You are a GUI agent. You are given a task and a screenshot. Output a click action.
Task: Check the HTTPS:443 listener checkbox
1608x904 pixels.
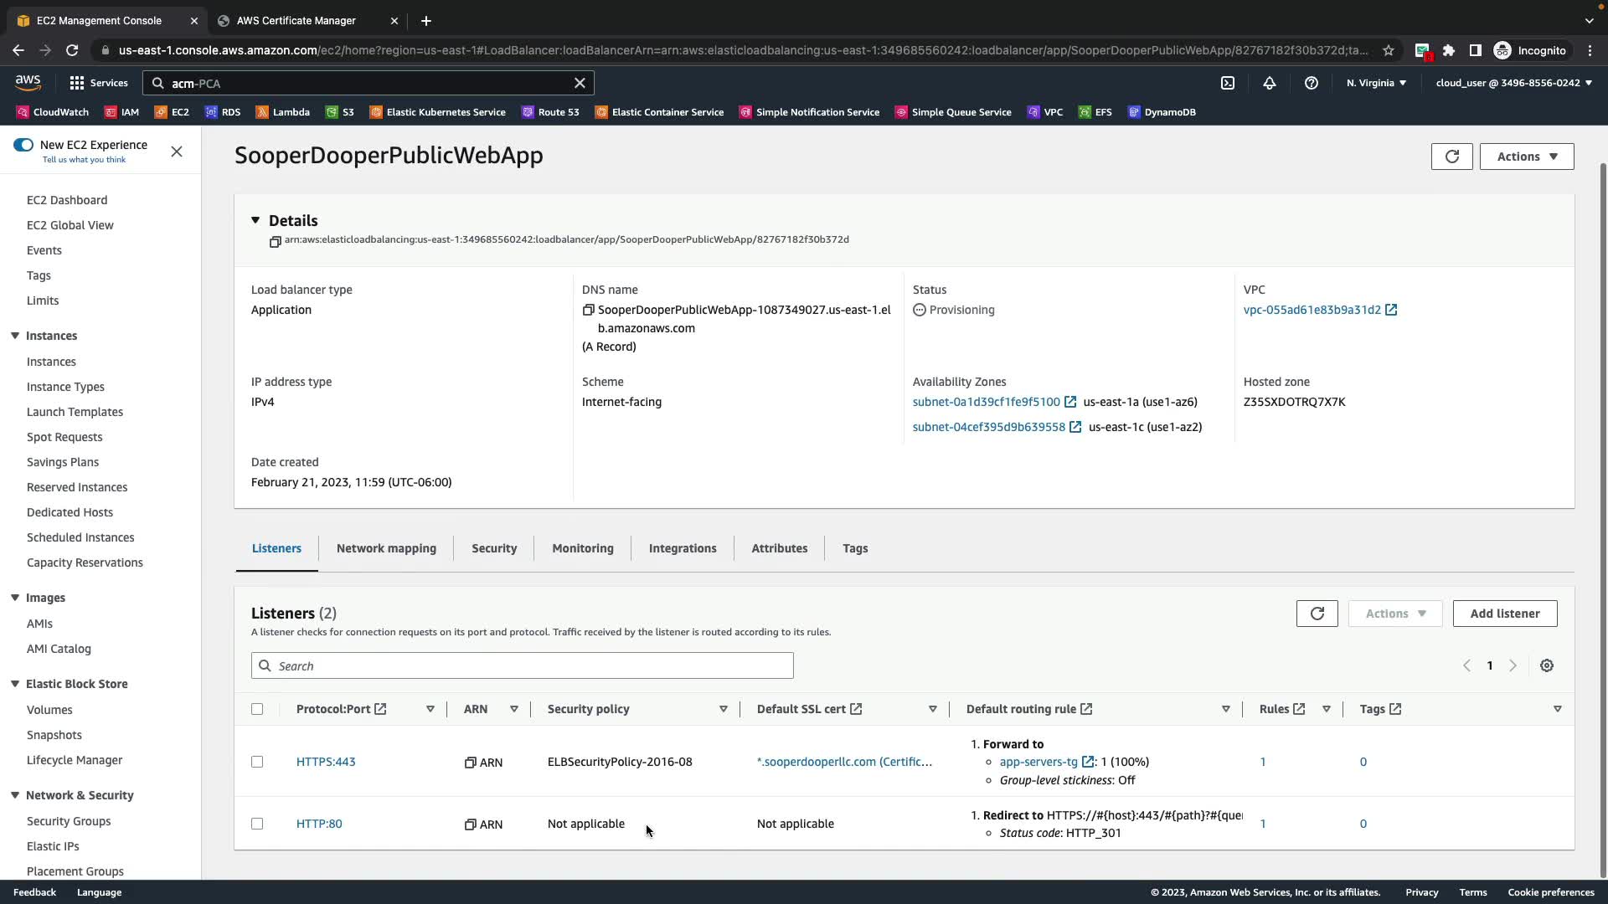pyautogui.click(x=257, y=762)
